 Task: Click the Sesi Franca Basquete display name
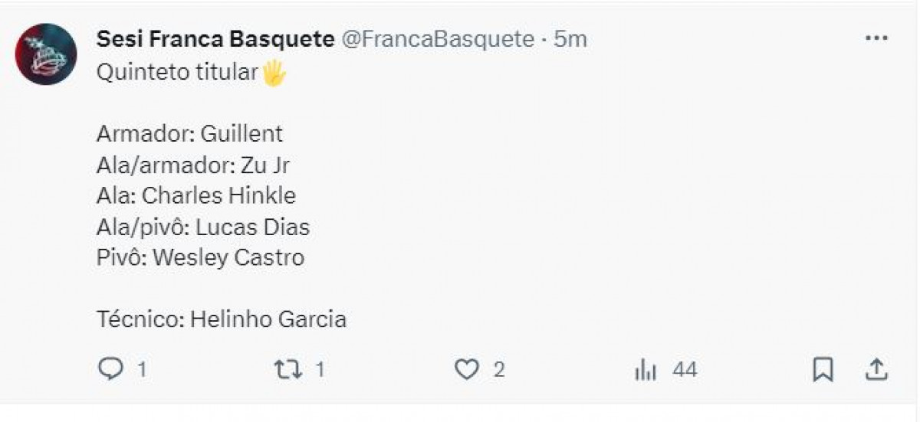[215, 40]
